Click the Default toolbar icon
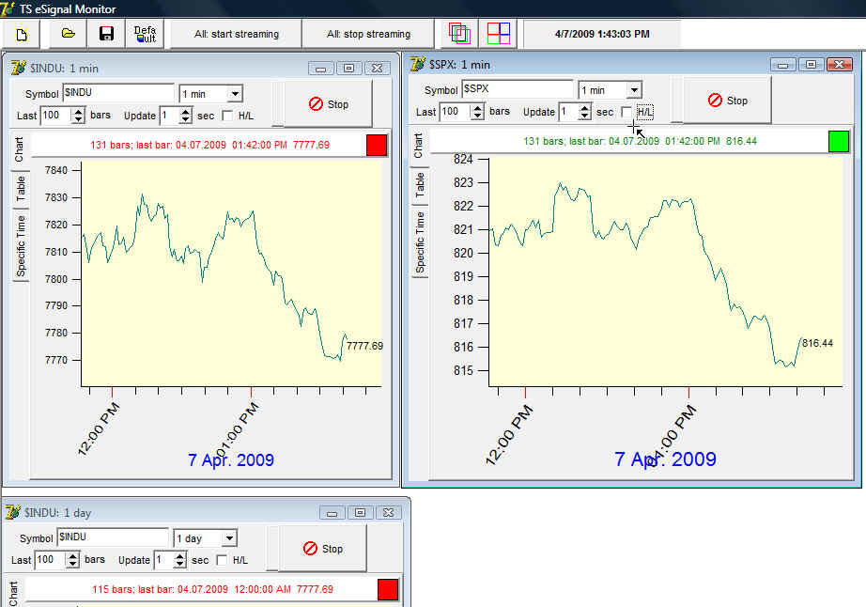866x607 pixels. tap(145, 34)
